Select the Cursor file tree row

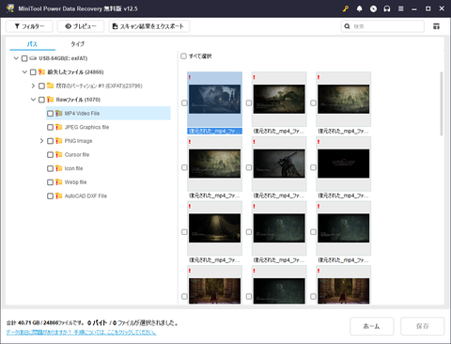coord(108,155)
